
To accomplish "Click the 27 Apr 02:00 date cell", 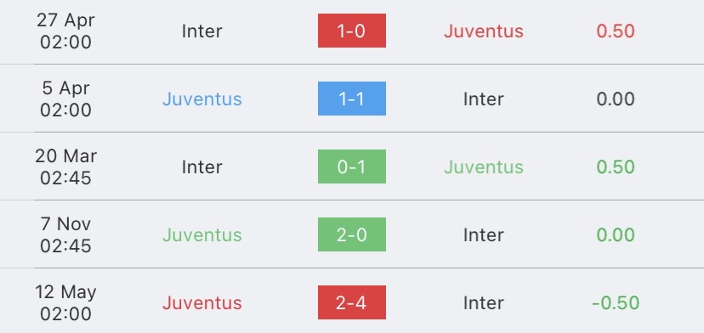I will point(65,31).
